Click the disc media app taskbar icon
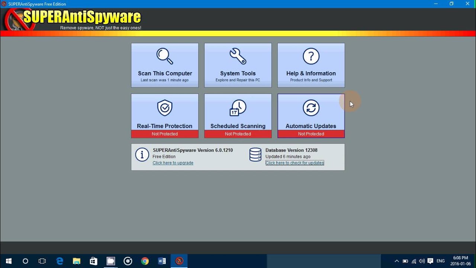476x268 pixels. click(x=128, y=261)
